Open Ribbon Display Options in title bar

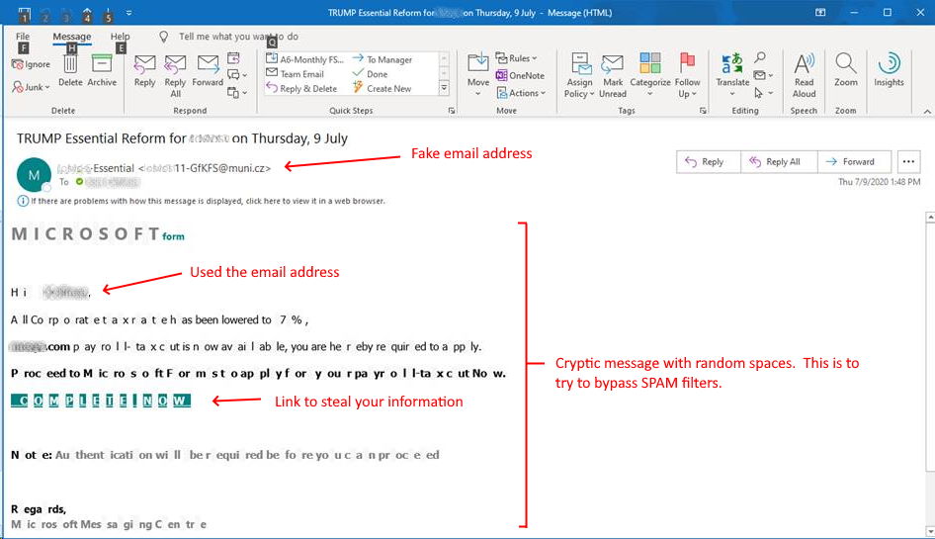tap(820, 13)
